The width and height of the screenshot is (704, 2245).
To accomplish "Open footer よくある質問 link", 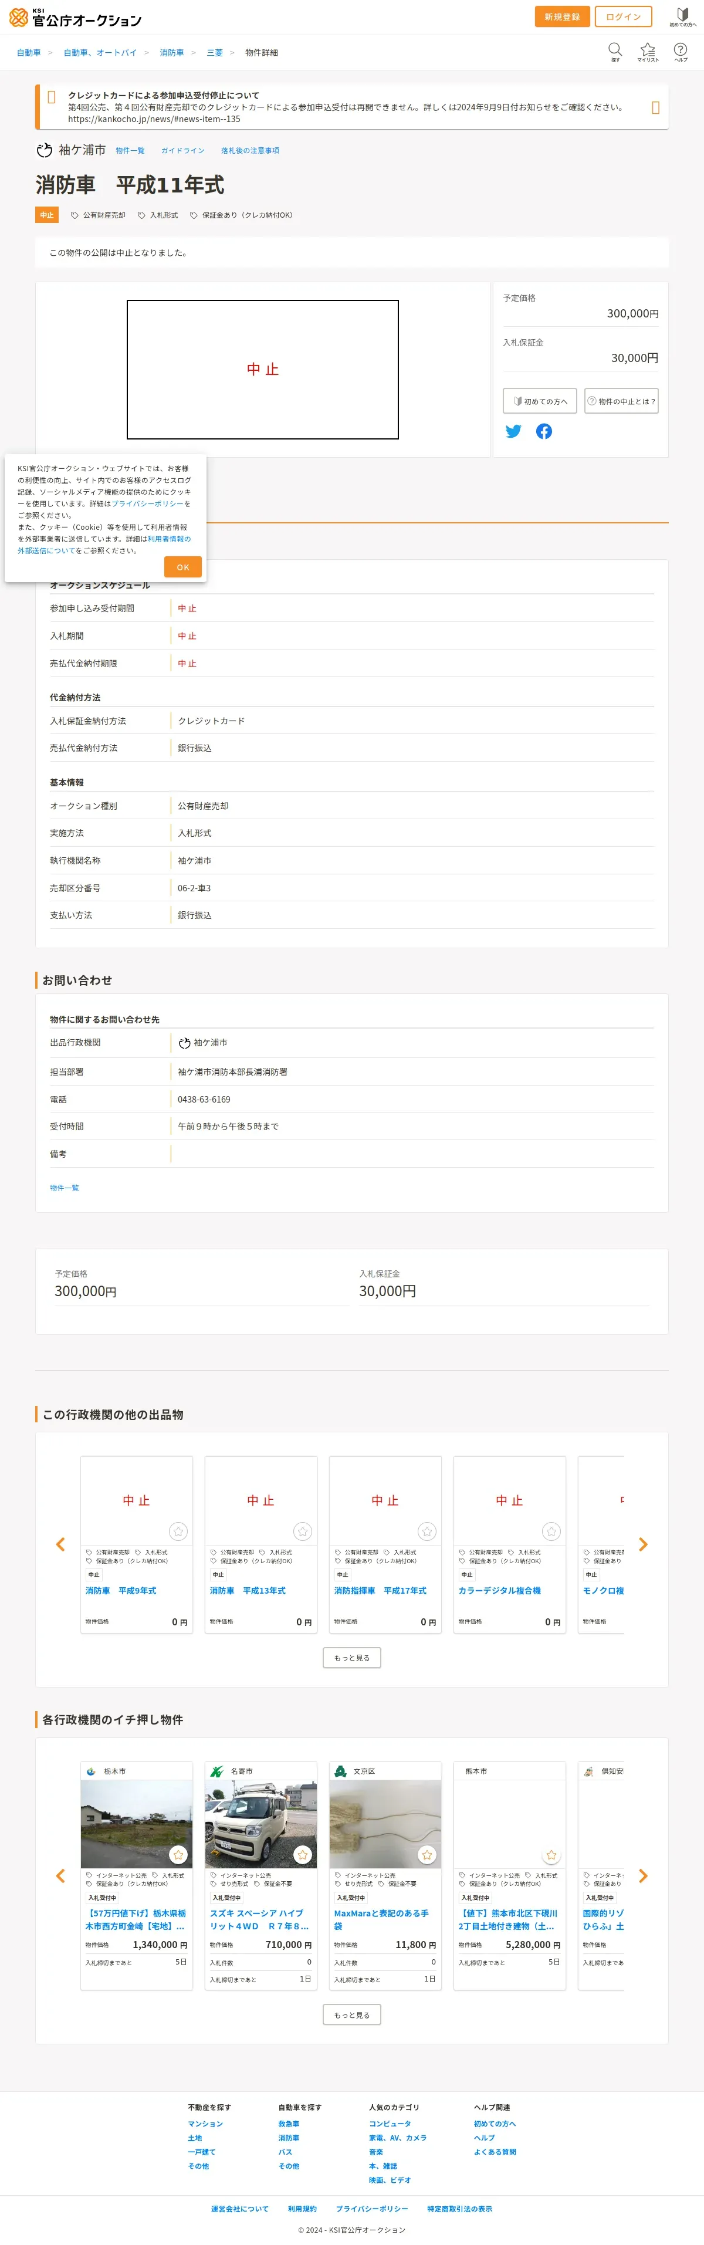I will point(495,2152).
